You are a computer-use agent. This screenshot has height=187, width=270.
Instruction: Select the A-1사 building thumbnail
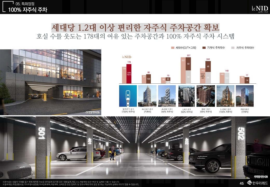147,96
